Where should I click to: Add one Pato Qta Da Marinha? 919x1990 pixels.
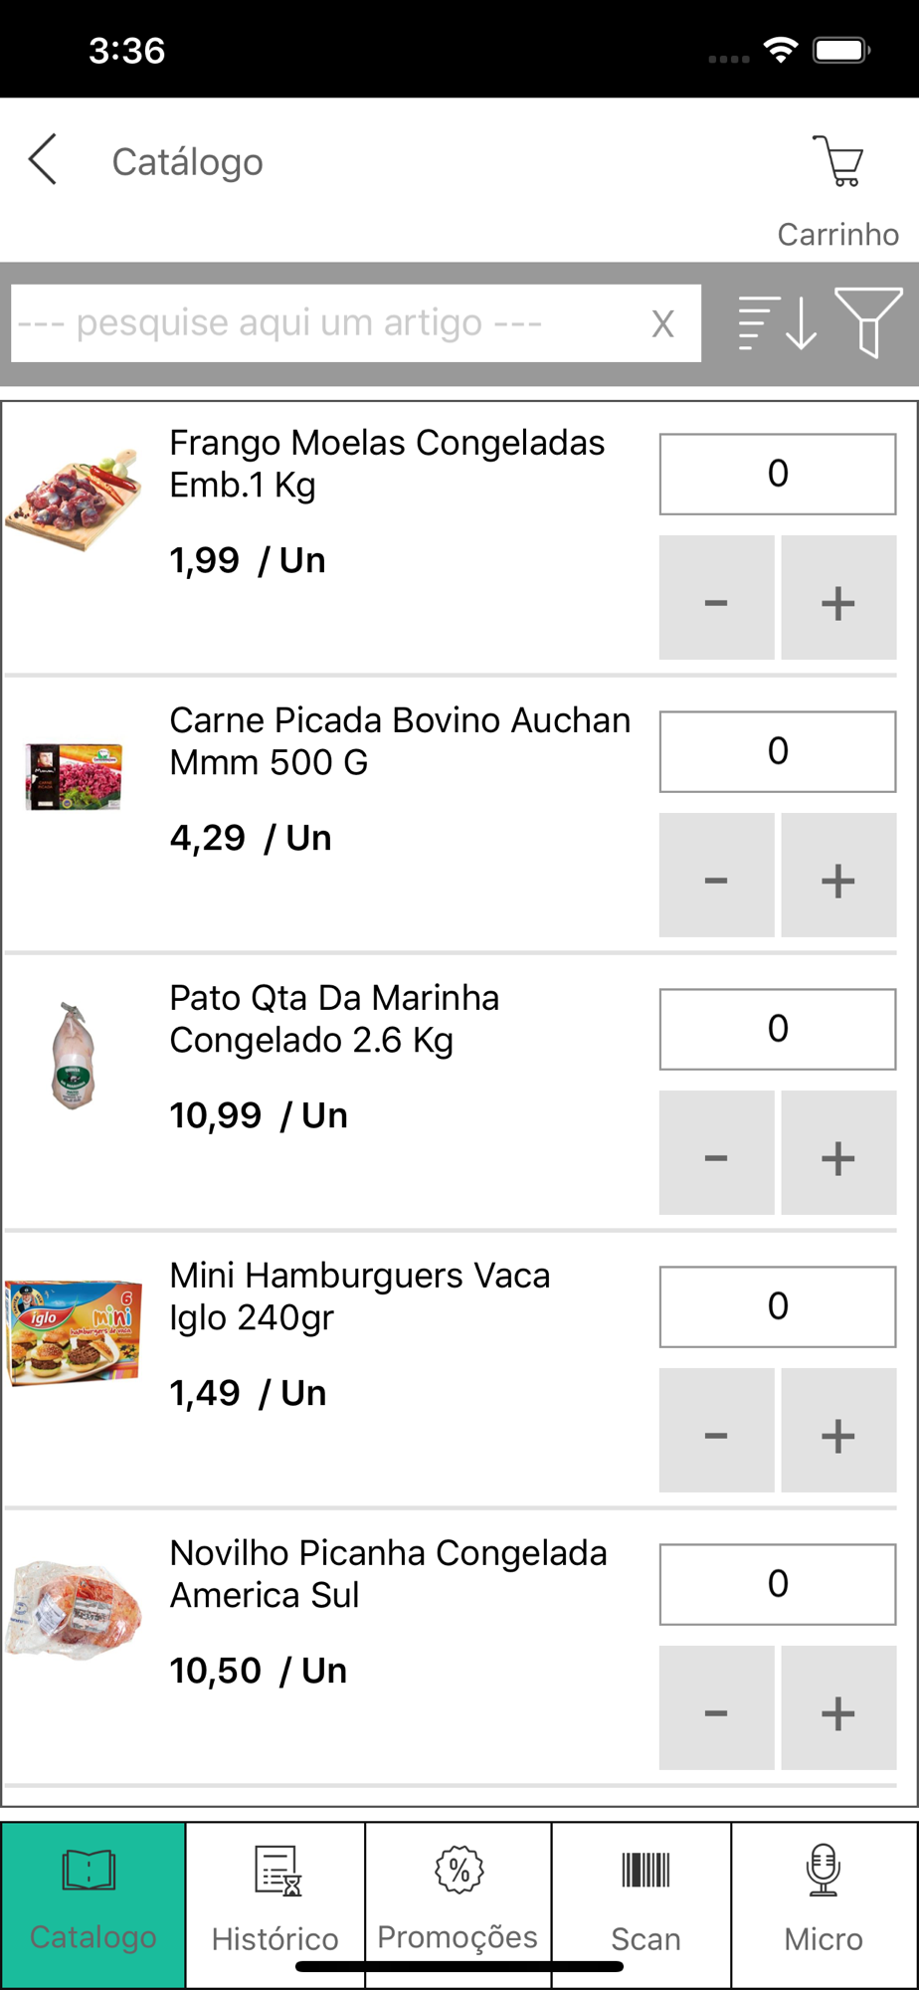point(837,1154)
